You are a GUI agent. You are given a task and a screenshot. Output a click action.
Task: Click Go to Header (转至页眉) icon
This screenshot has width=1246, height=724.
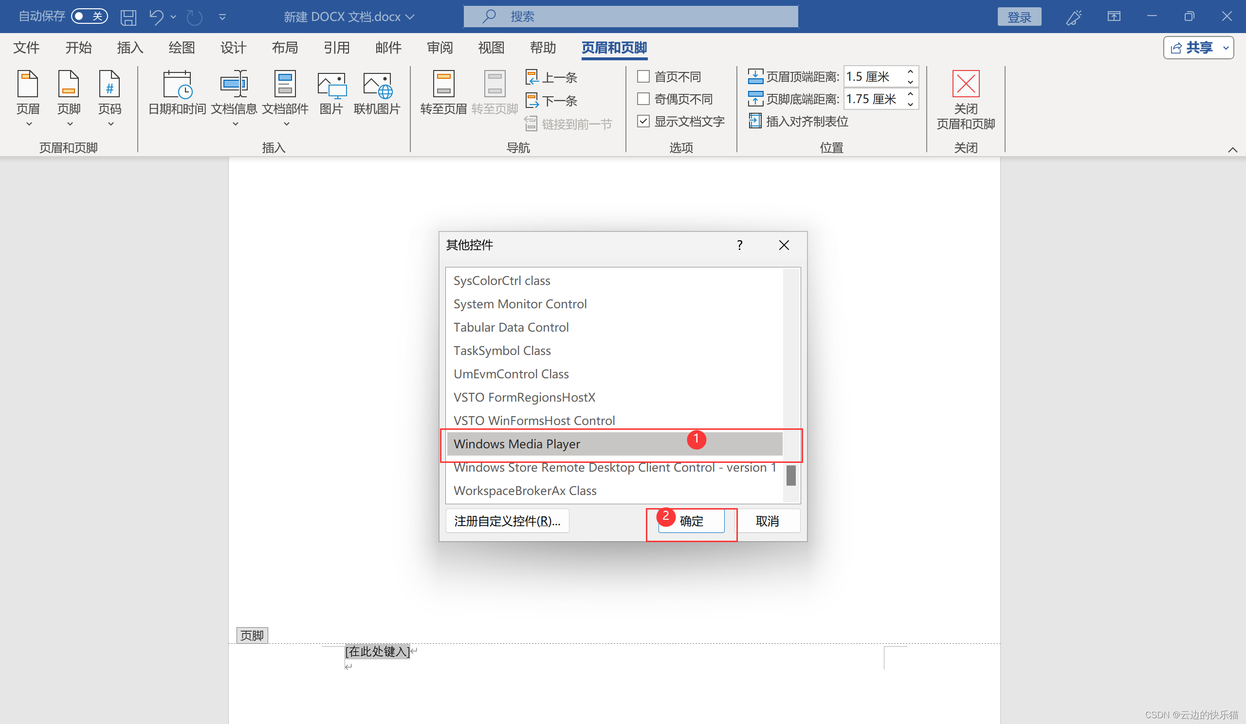click(x=443, y=85)
